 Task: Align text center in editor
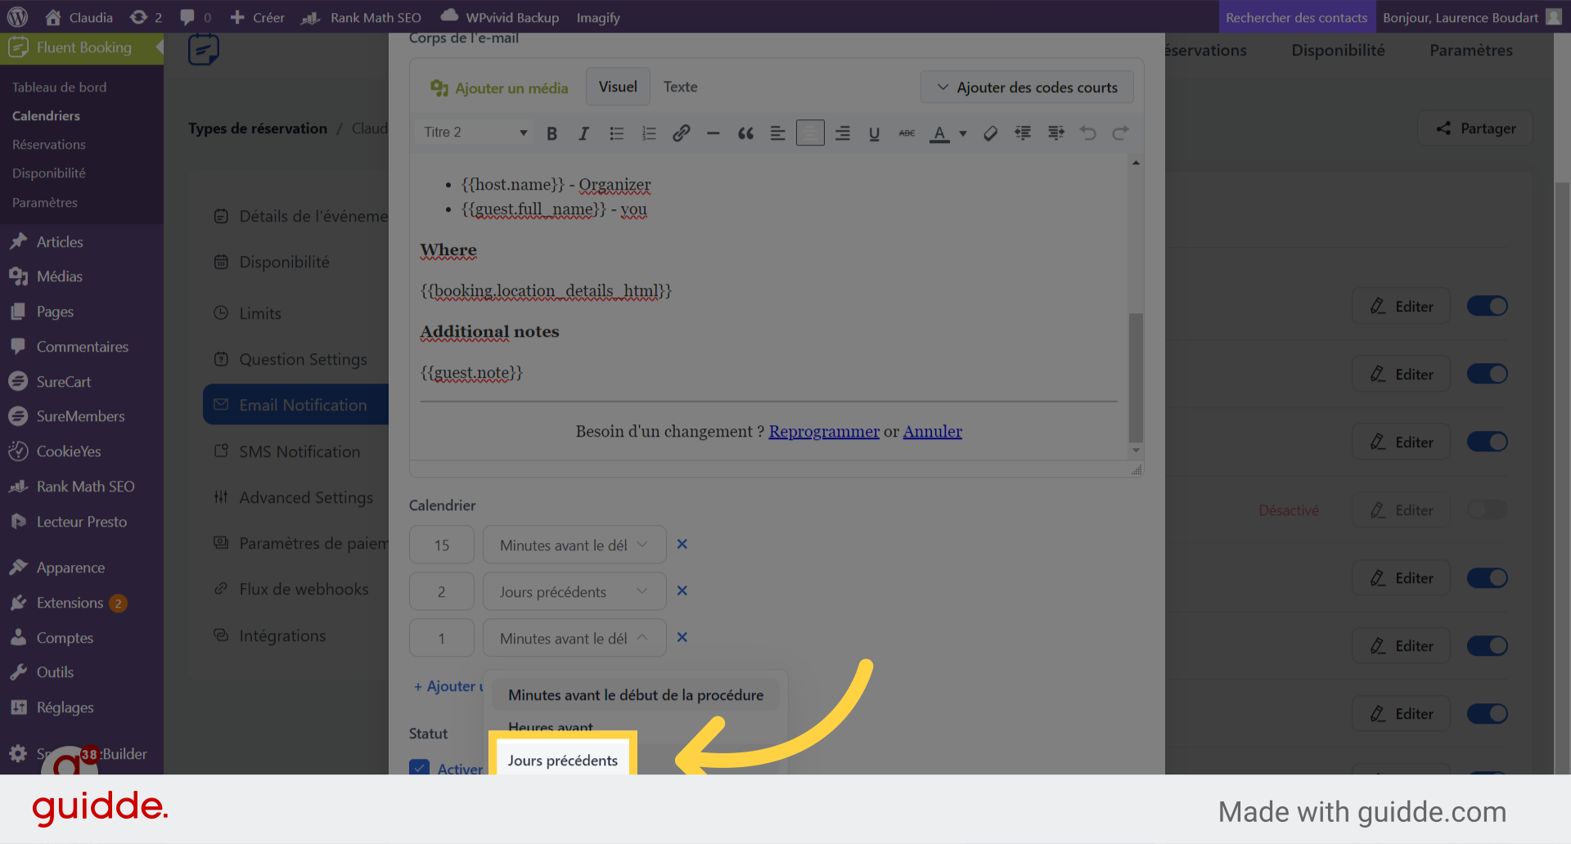tap(810, 132)
